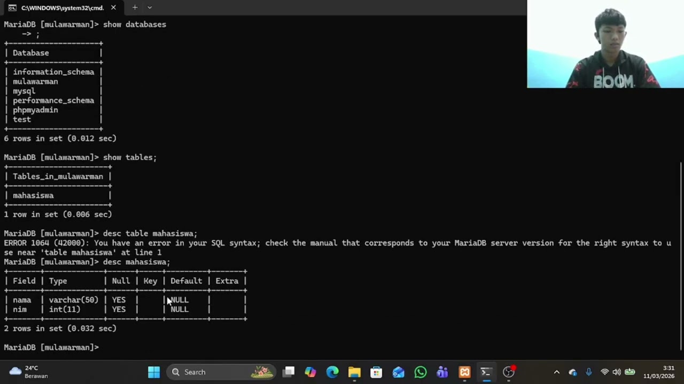Image resolution: width=684 pixels, height=384 pixels.
Task: Open Task View from taskbar
Action: (289, 372)
